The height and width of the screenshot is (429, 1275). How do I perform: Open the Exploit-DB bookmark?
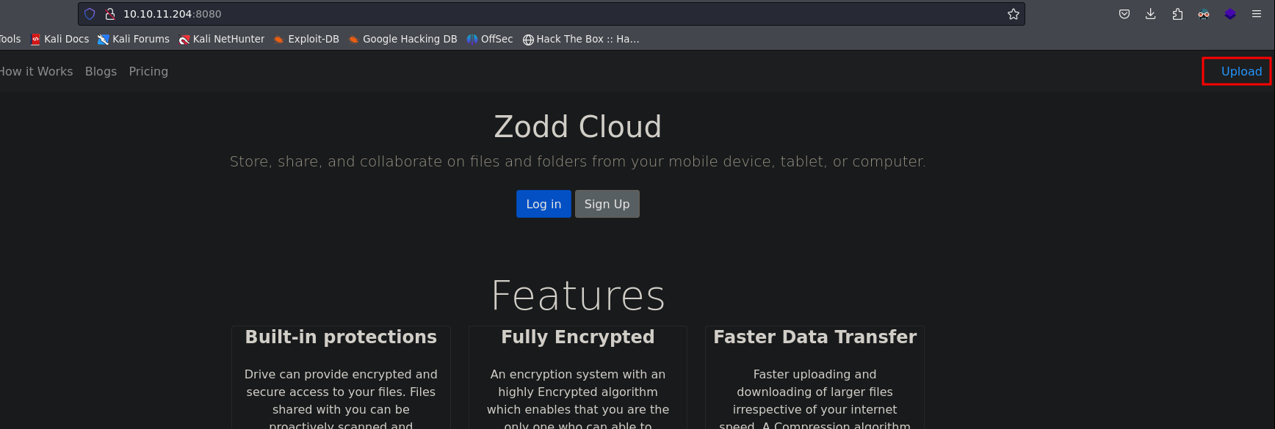[306, 39]
